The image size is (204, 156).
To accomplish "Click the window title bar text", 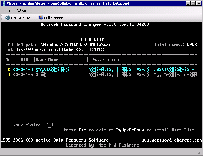I will pos(68,3).
